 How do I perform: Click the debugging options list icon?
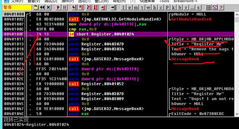(208, 7)
